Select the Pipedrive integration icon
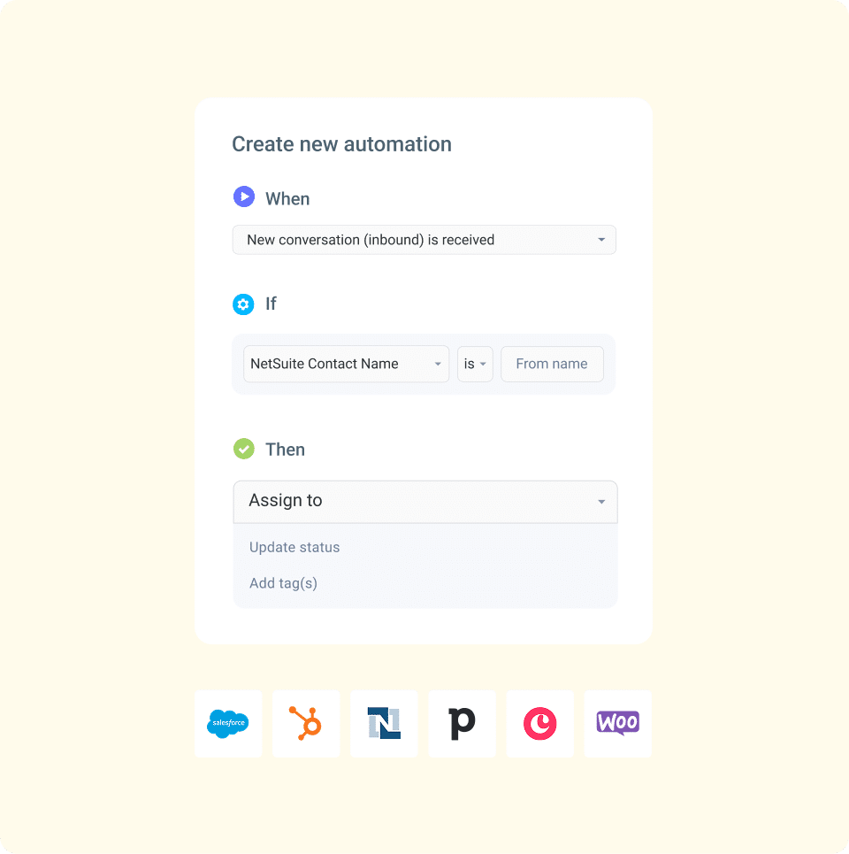This screenshot has height=854, width=849. [462, 724]
